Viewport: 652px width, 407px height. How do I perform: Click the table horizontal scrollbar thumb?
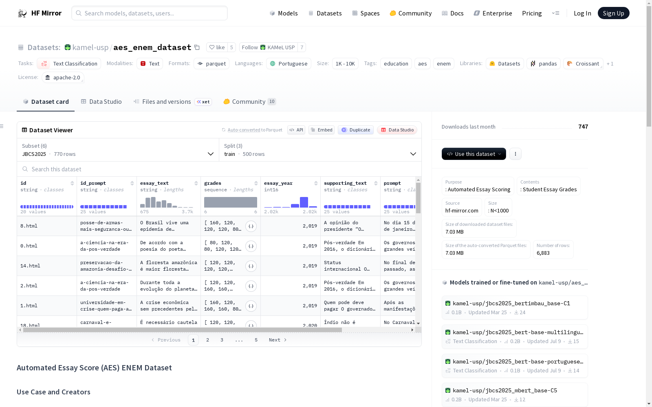(x=183, y=330)
